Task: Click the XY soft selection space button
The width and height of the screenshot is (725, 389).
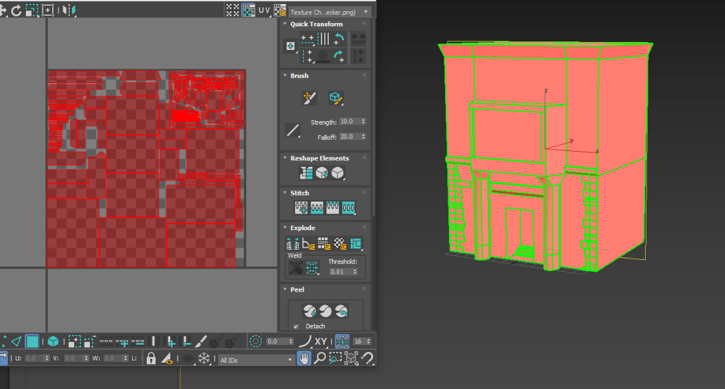Action: pyautogui.click(x=321, y=342)
